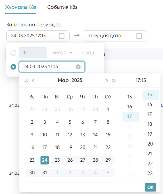This screenshot has width=163, height=194.
Task: Pick March 9 in the calendar
Action: (32, 135)
